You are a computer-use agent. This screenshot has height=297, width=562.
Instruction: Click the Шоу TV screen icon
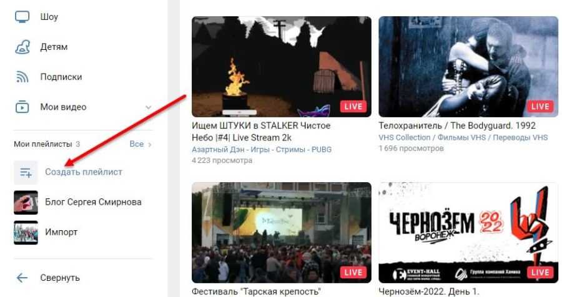[x=22, y=17]
